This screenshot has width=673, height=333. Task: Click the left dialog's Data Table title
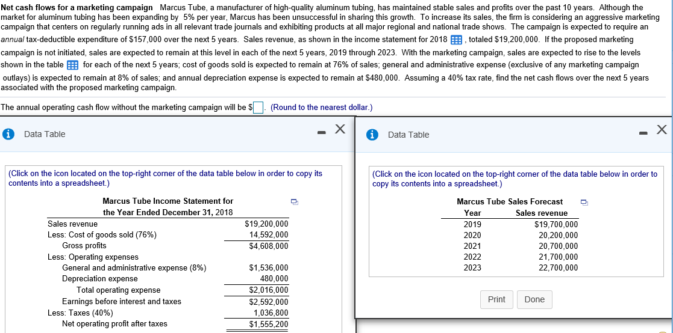pos(45,134)
